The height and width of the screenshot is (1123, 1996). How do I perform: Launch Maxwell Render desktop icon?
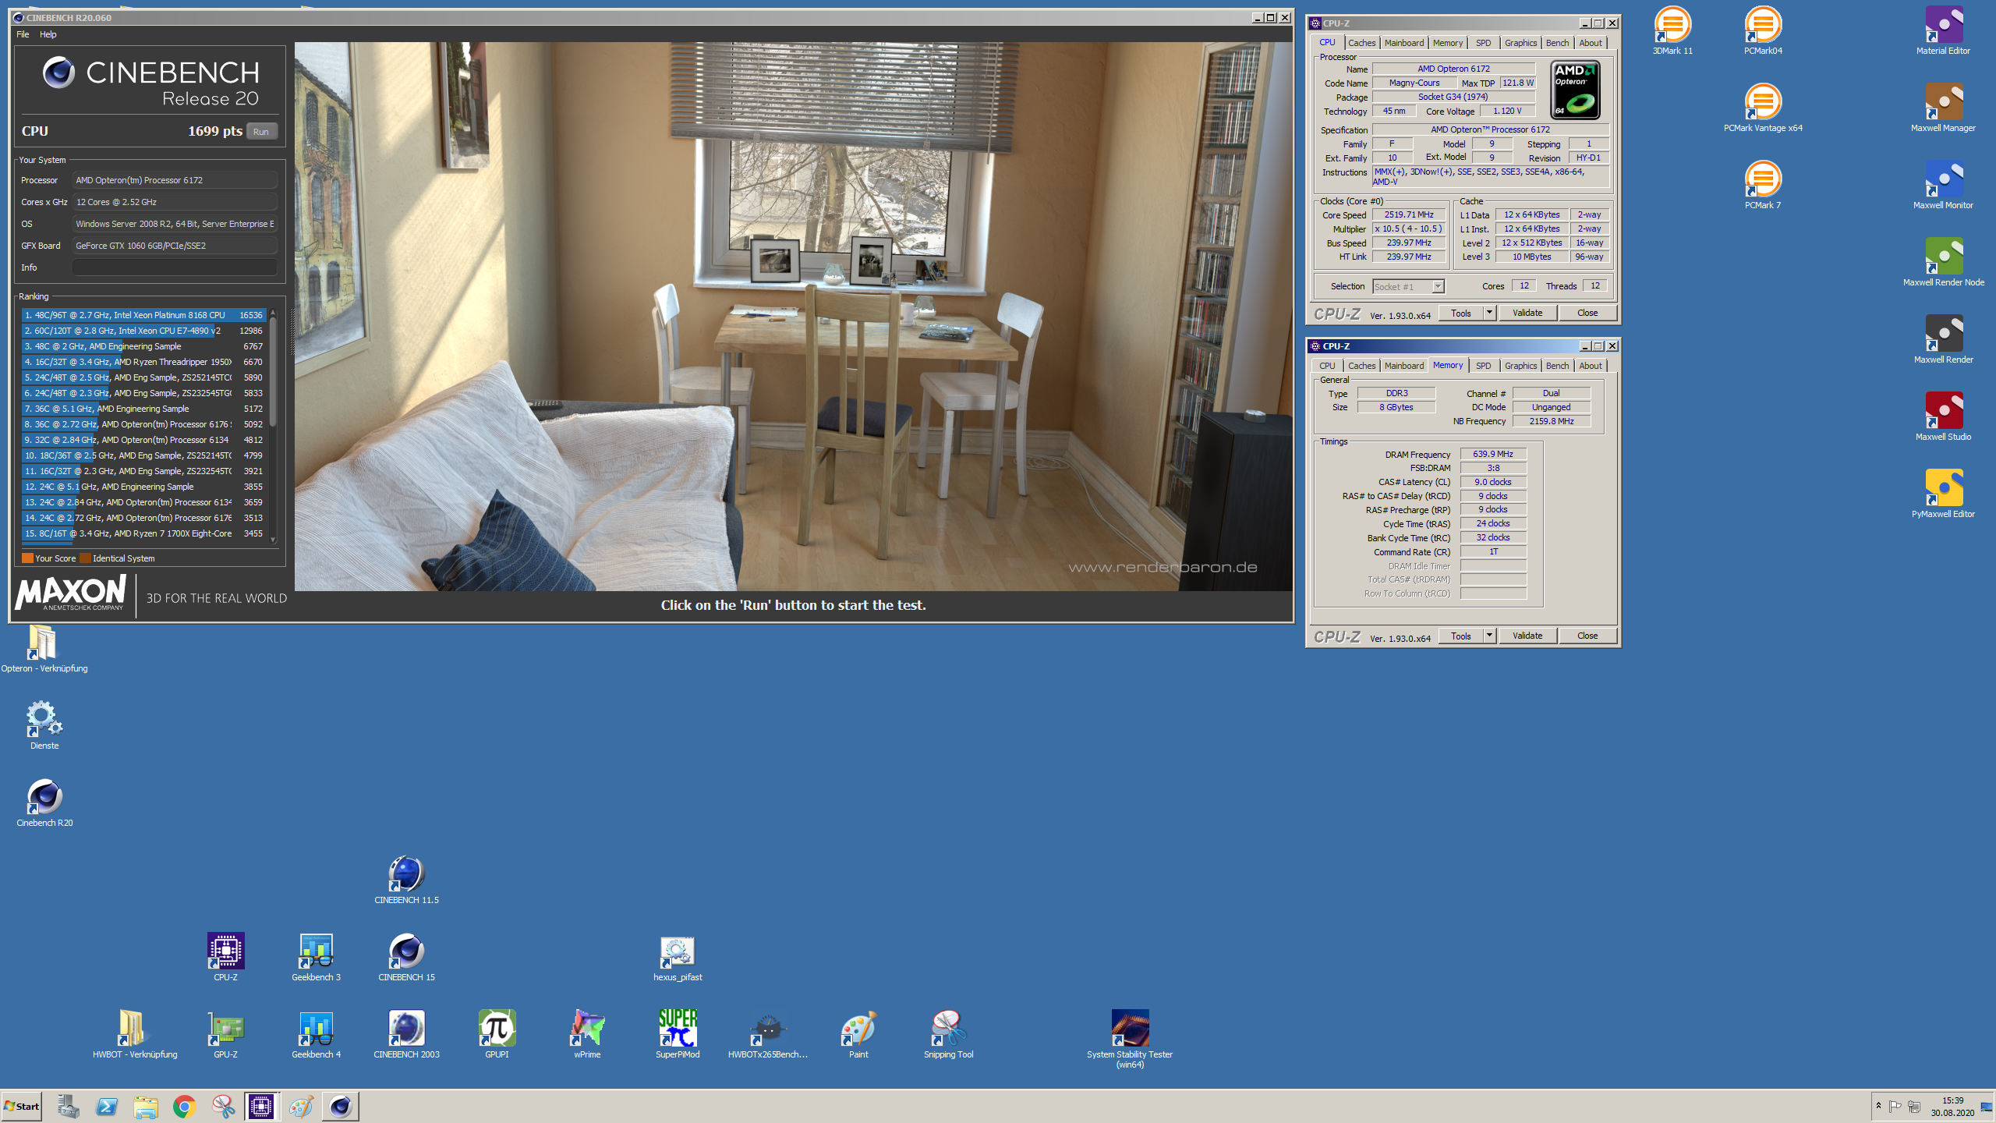click(1943, 339)
